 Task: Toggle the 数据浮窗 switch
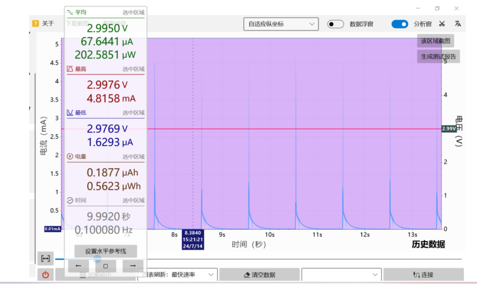pyautogui.click(x=335, y=24)
